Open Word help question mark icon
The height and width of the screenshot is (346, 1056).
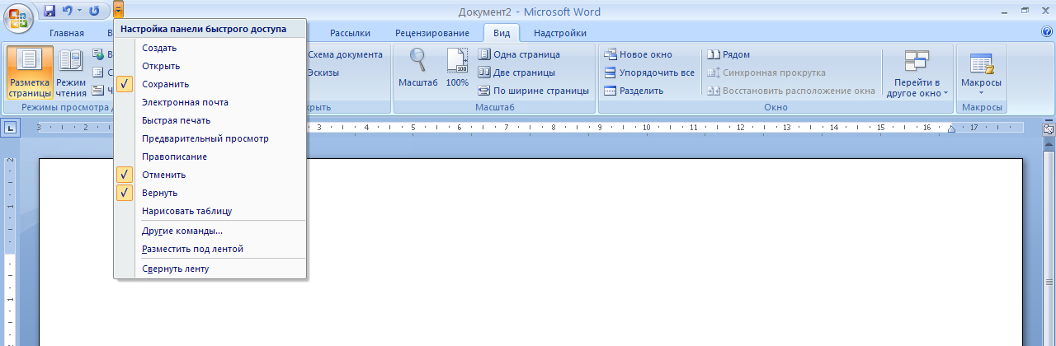(x=1047, y=32)
